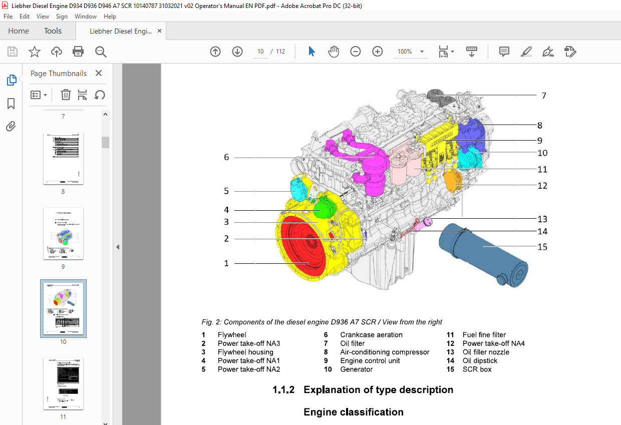Click the thumbnail panel scrollbar thumb
Image resolution: width=621 pixels, height=425 pixels.
click(105, 142)
